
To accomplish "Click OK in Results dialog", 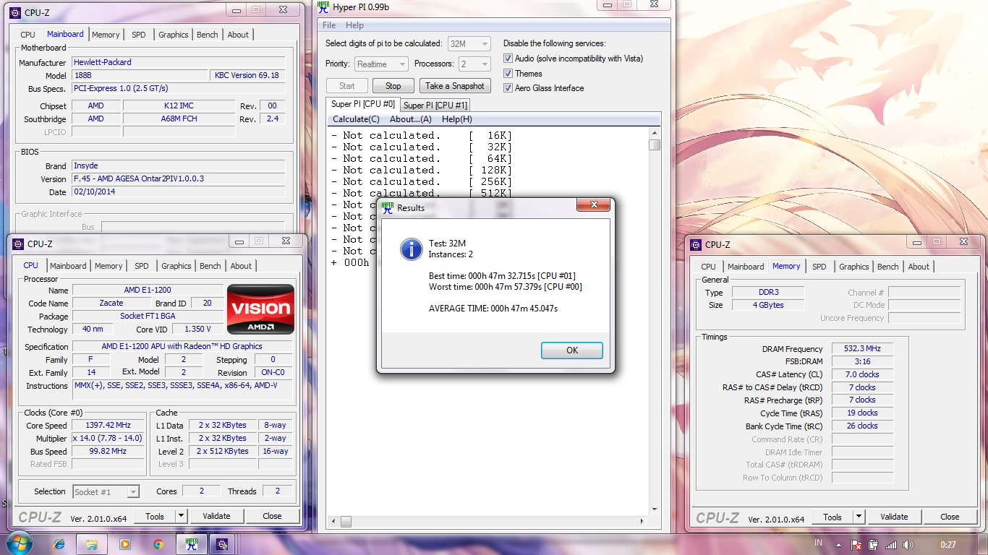I will 572,350.
